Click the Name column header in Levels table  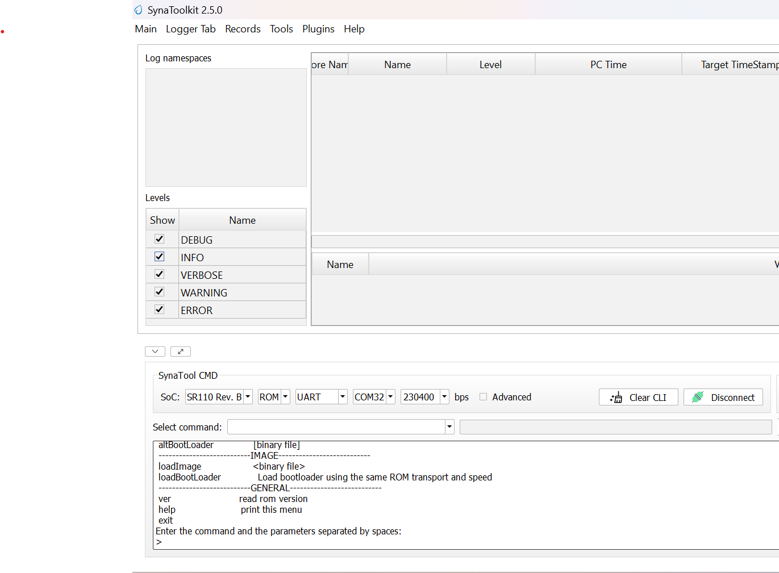coord(243,220)
